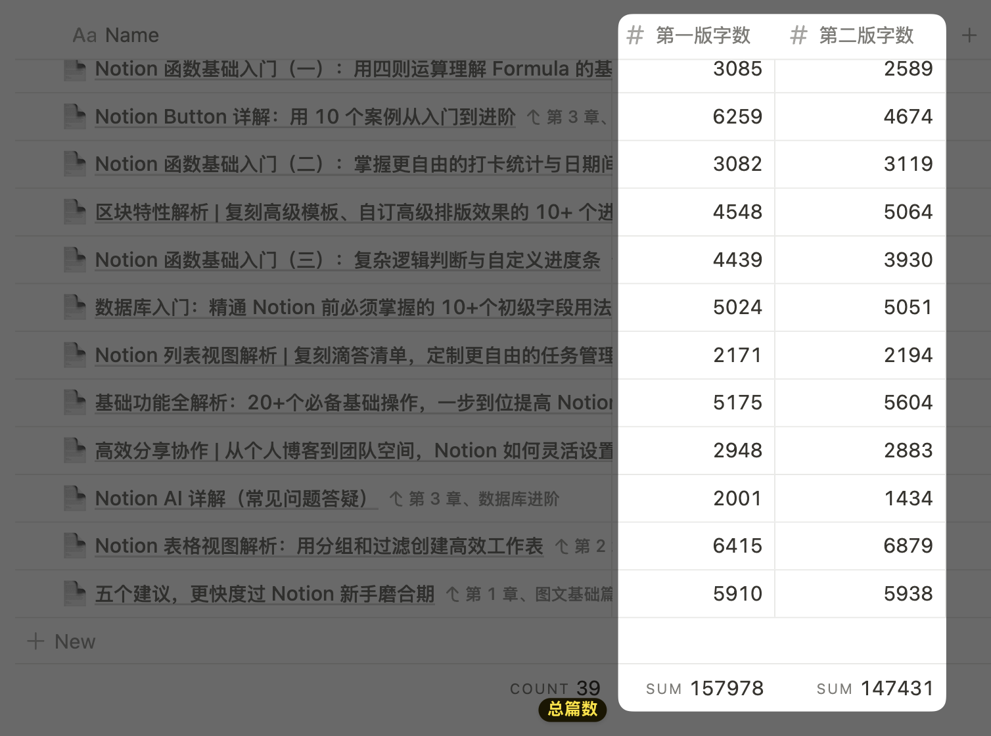Select the cell with value 6879
This screenshot has height=736, width=991.
(860, 546)
